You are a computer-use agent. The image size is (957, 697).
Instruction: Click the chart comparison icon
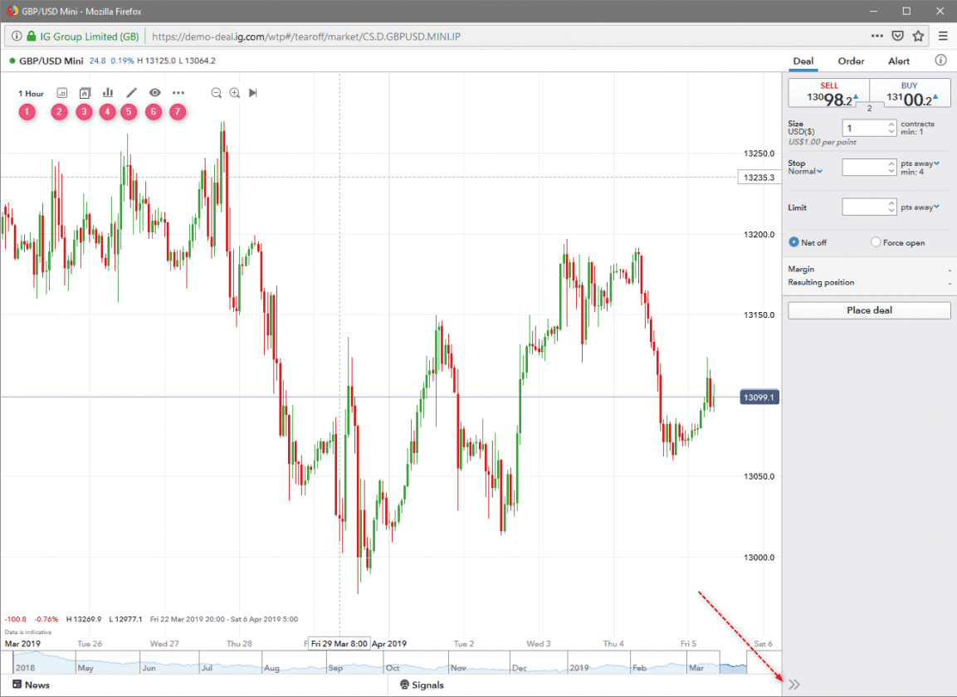tap(85, 93)
